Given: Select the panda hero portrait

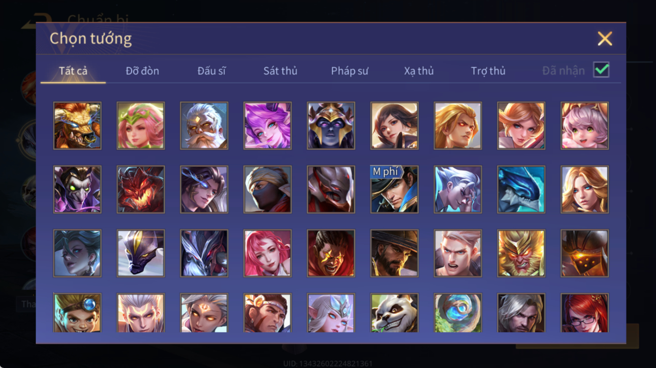Looking at the screenshot, I should pos(394,313).
